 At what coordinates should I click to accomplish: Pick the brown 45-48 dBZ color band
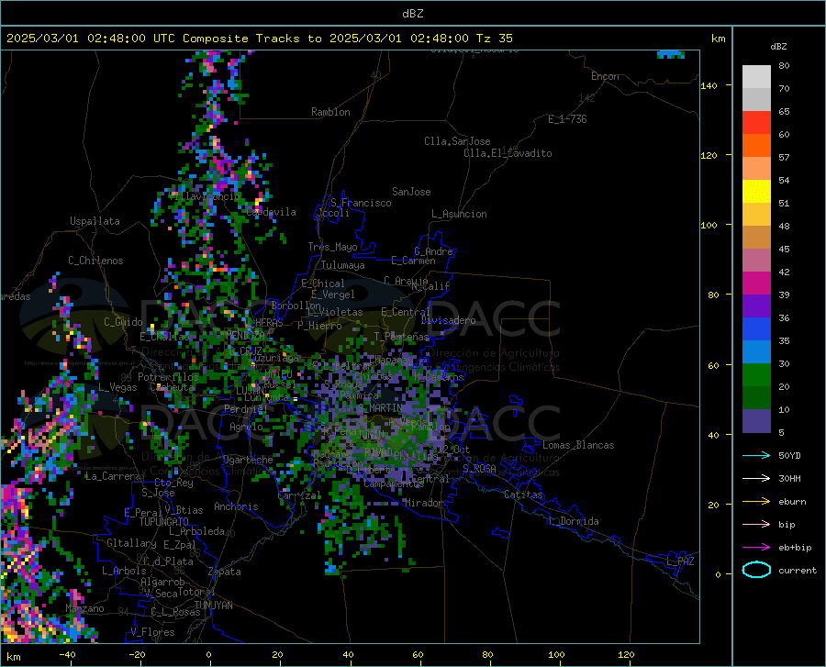tap(756, 237)
